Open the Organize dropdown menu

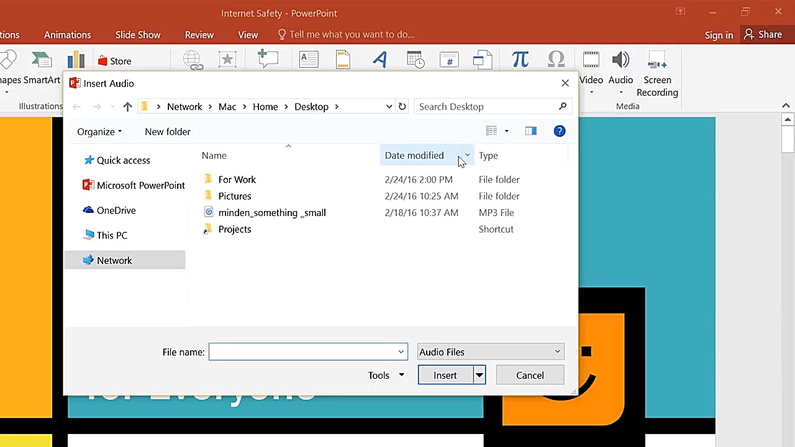coord(99,132)
